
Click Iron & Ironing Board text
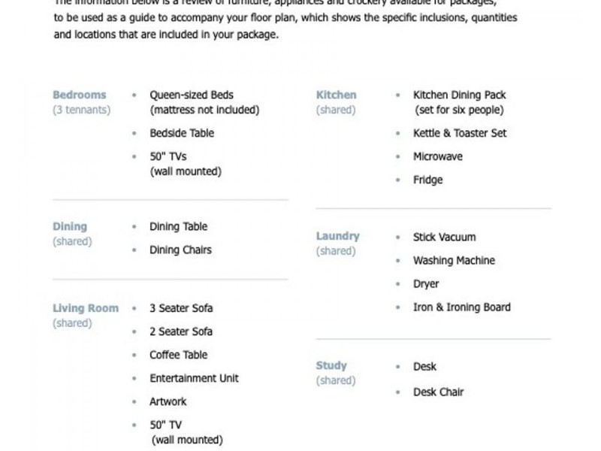(x=461, y=307)
